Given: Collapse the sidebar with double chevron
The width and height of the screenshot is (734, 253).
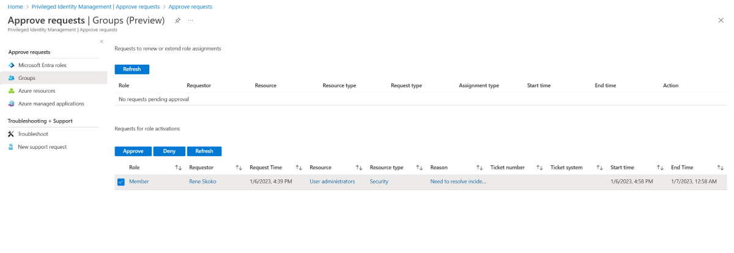Looking at the screenshot, I should pos(102,41).
